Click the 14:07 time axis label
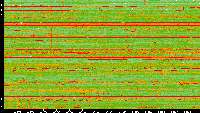The height and width of the screenshot is (113, 200). 96,112
